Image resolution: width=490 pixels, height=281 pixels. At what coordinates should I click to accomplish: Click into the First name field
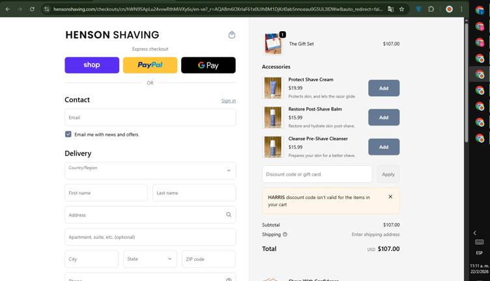click(x=106, y=193)
